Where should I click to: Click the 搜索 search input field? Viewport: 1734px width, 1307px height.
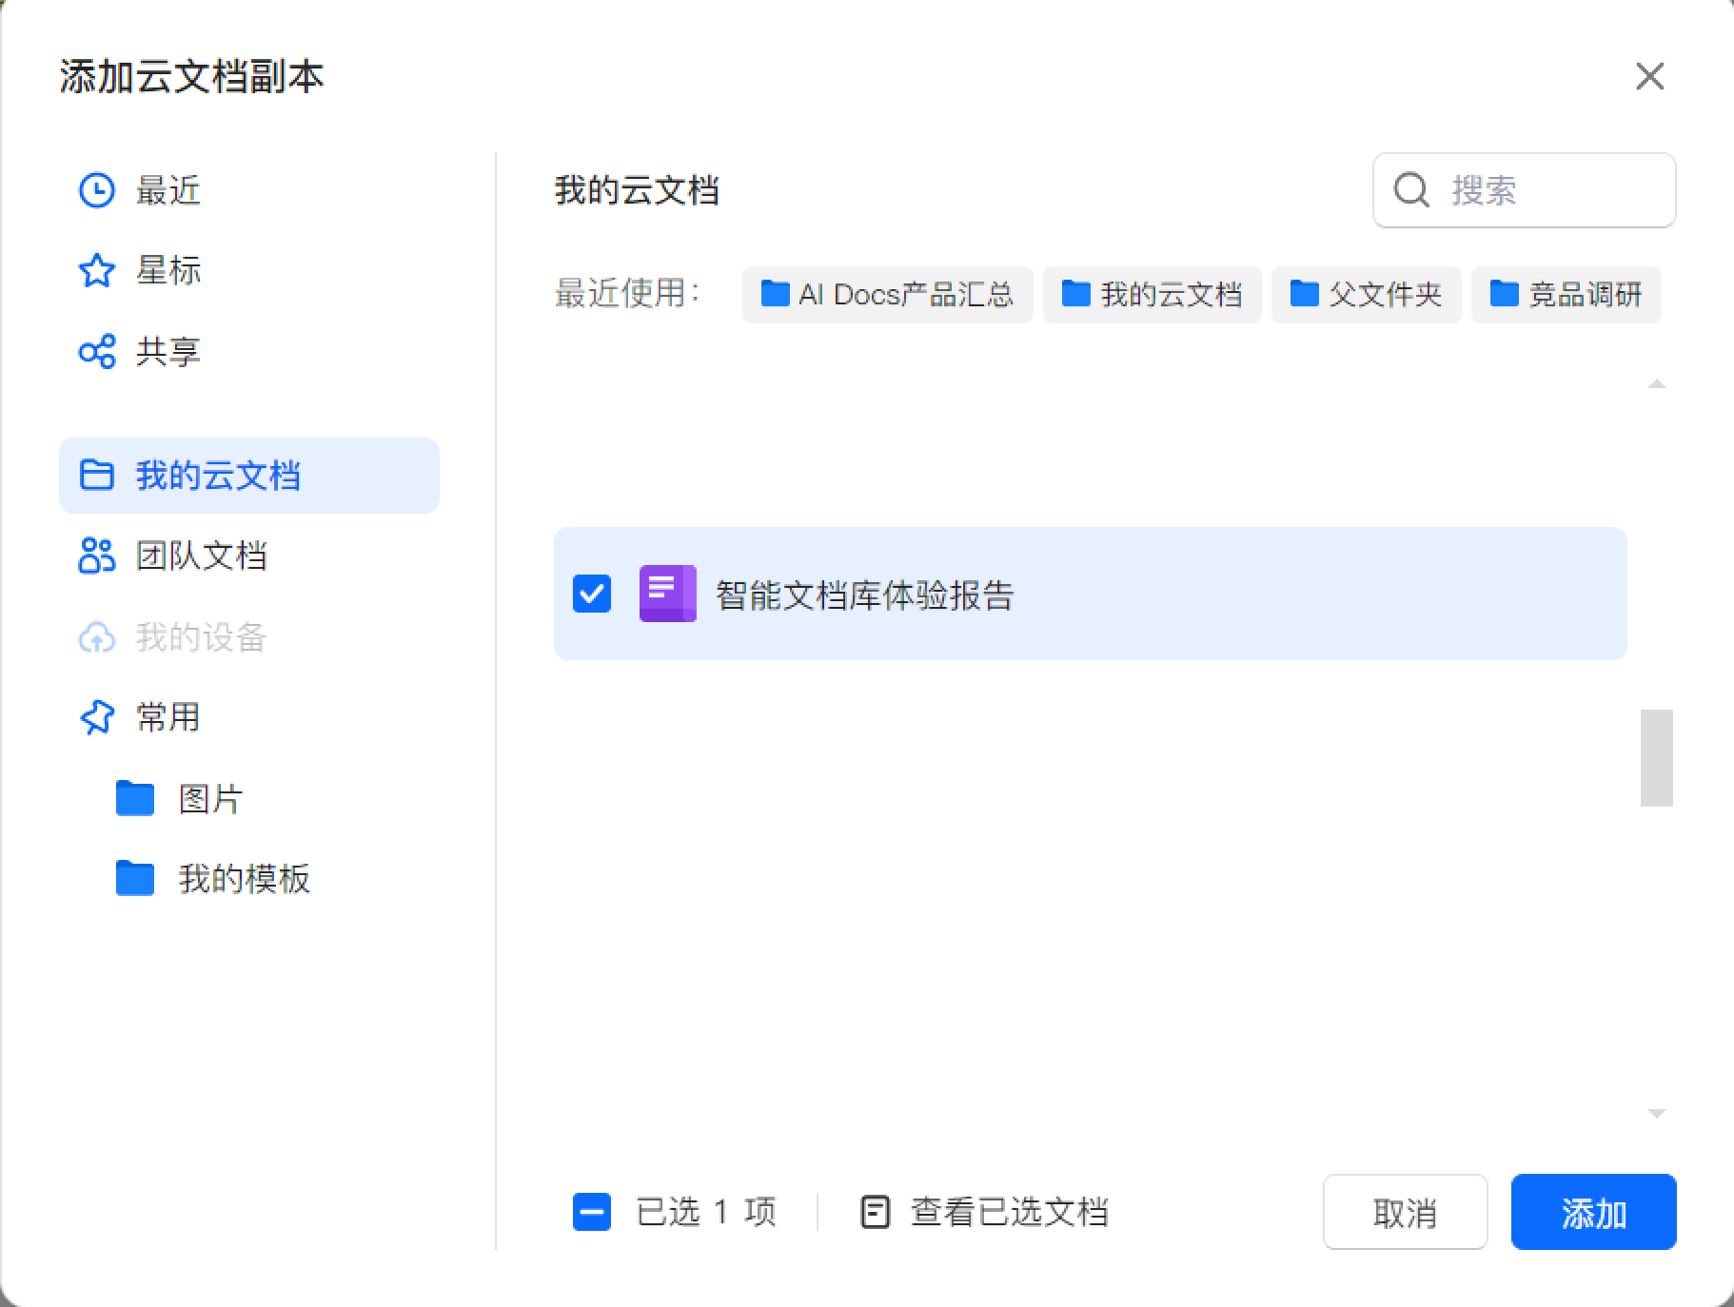point(1524,190)
